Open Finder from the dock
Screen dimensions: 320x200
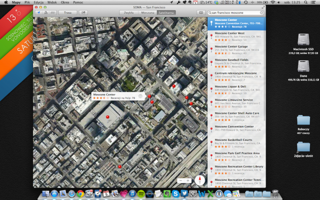(x=46, y=194)
